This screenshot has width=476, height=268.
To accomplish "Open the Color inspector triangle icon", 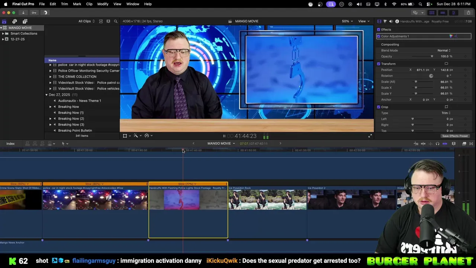I will point(385,21).
